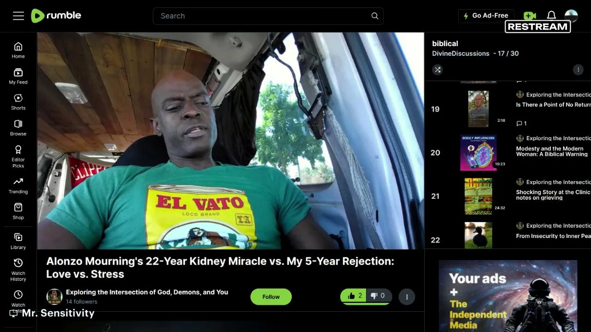
Task: Click the 'biblical' playlist title
Action: [x=445, y=43]
